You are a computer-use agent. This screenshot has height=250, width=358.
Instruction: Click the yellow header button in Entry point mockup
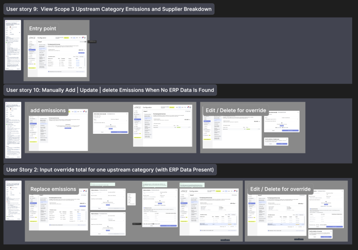tap(66, 38)
